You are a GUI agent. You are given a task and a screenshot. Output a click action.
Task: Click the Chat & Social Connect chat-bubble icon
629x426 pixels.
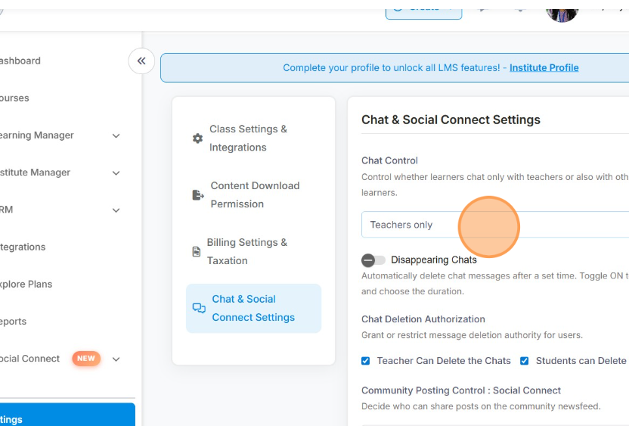pos(199,308)
